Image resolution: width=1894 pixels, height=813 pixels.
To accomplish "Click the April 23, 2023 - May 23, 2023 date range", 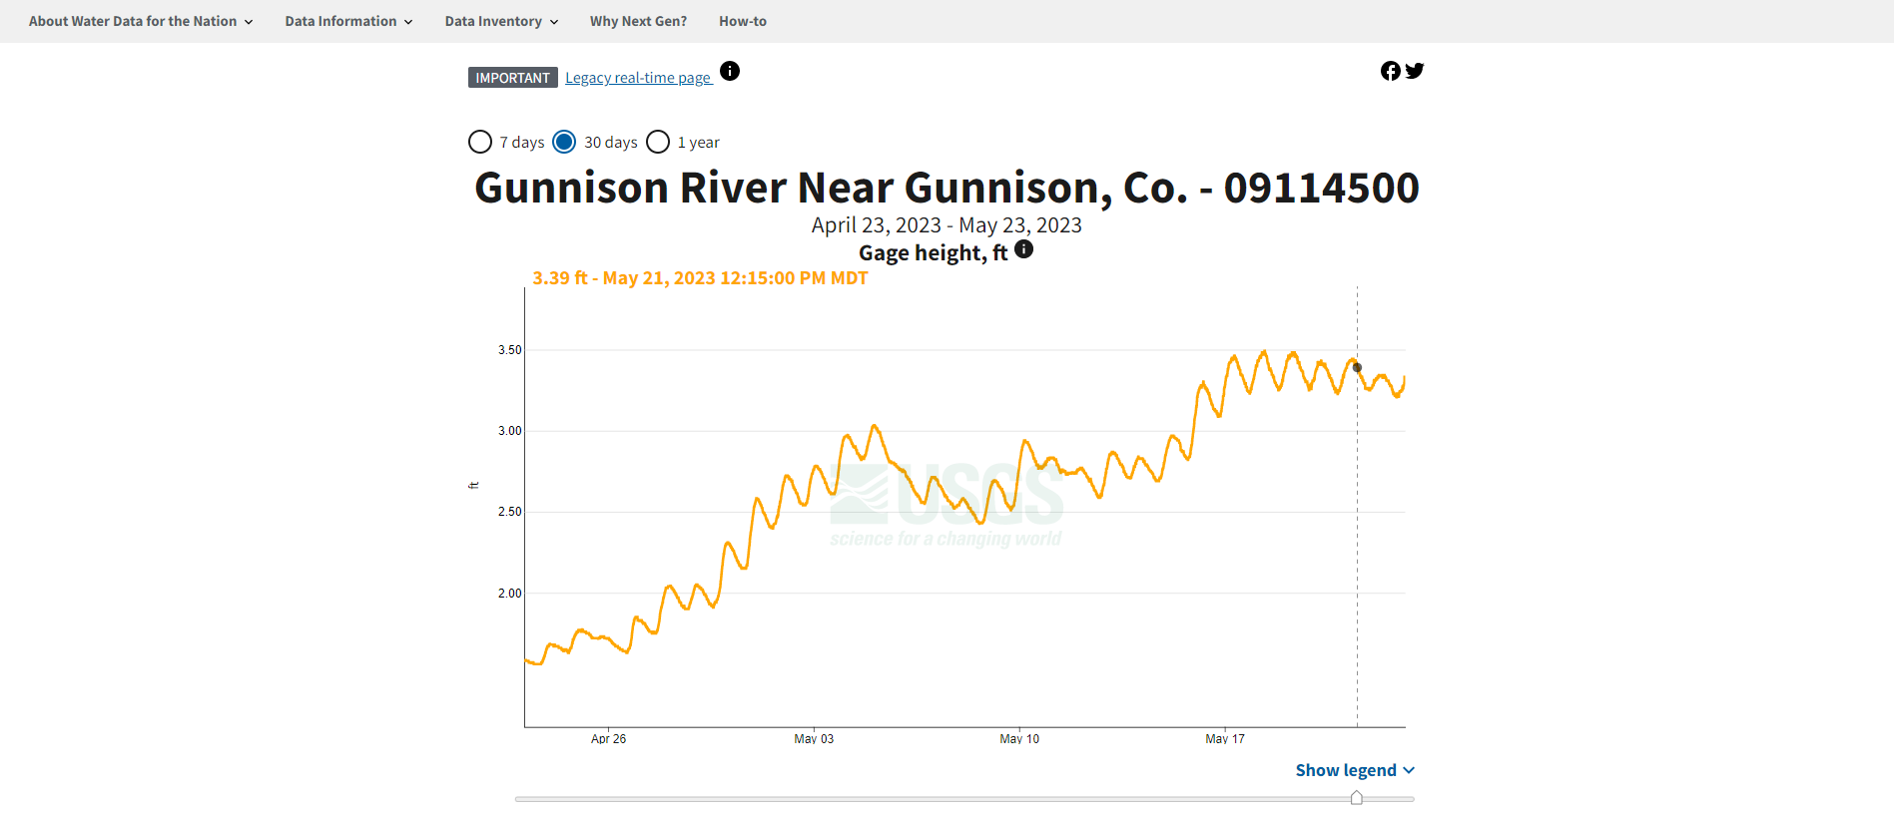I will tap(947, 225).
